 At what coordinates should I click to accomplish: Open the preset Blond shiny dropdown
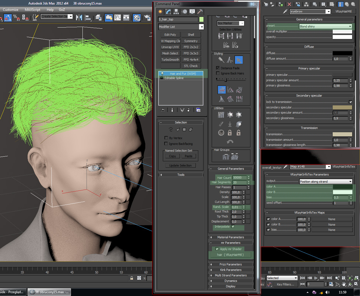(326, 26)
